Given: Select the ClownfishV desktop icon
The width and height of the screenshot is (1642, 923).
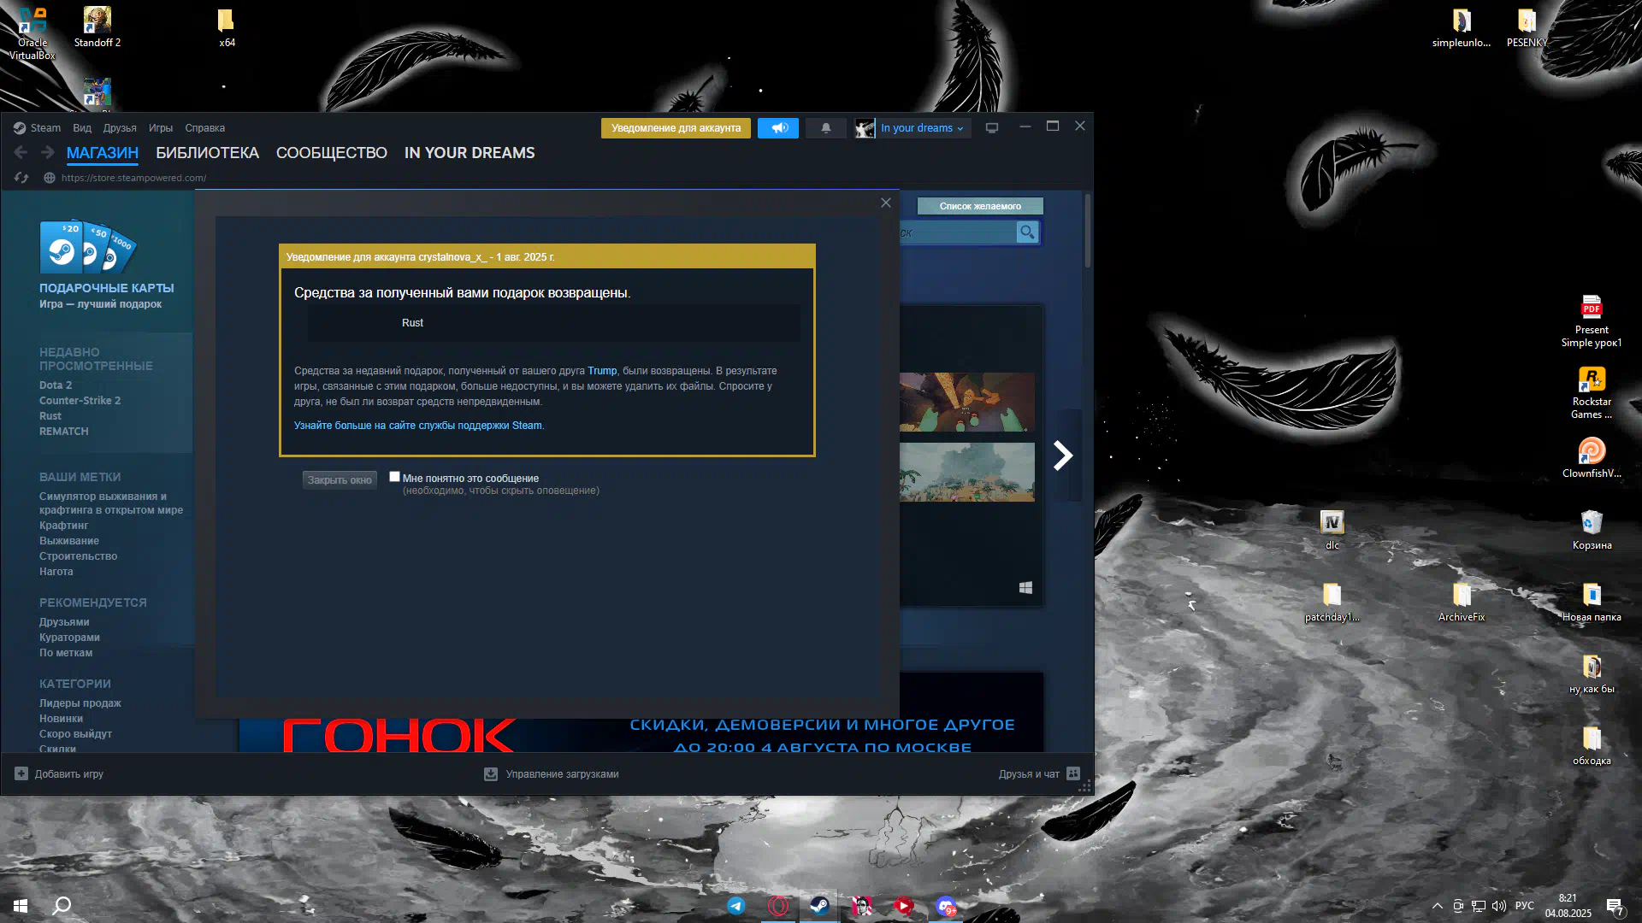Looking at the screenshot, I should [x=1592, y=457].
